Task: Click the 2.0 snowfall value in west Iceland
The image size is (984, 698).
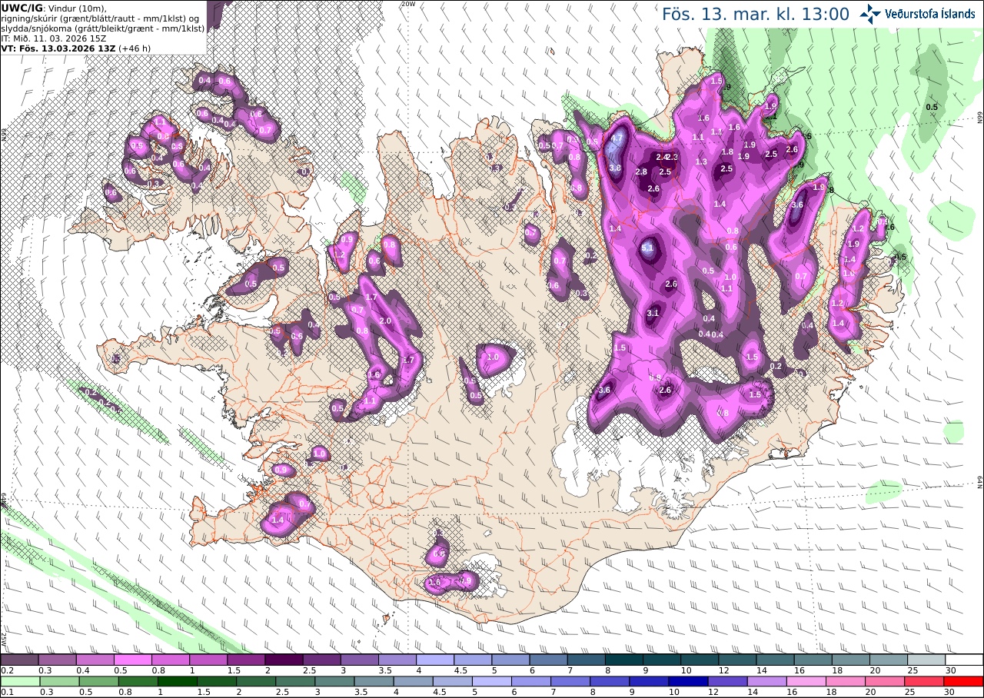Action: click(x=385, y=321)
